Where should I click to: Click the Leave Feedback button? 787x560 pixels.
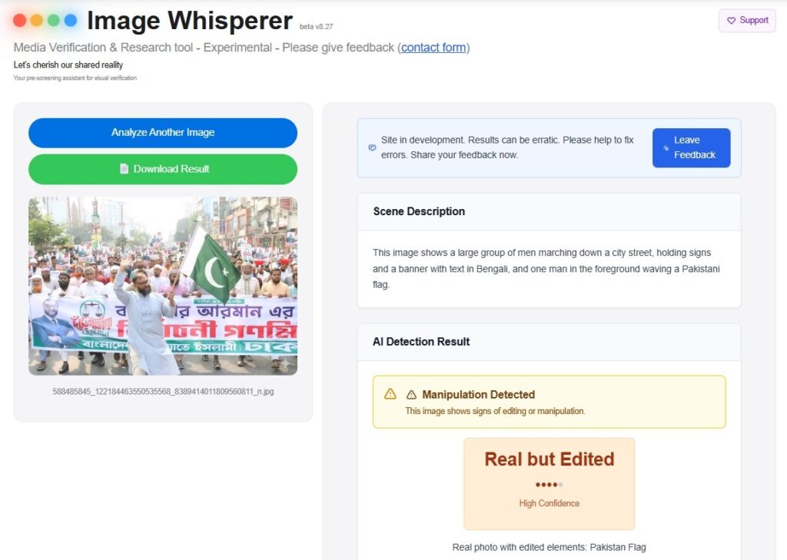pos(691,147)
